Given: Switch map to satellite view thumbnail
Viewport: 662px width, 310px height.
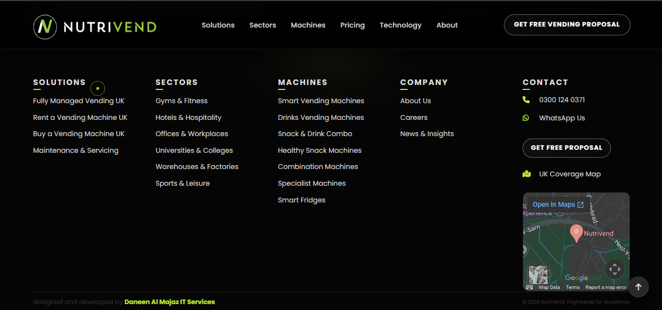Looking at the screenshot, I should click(x=538, y=274).
